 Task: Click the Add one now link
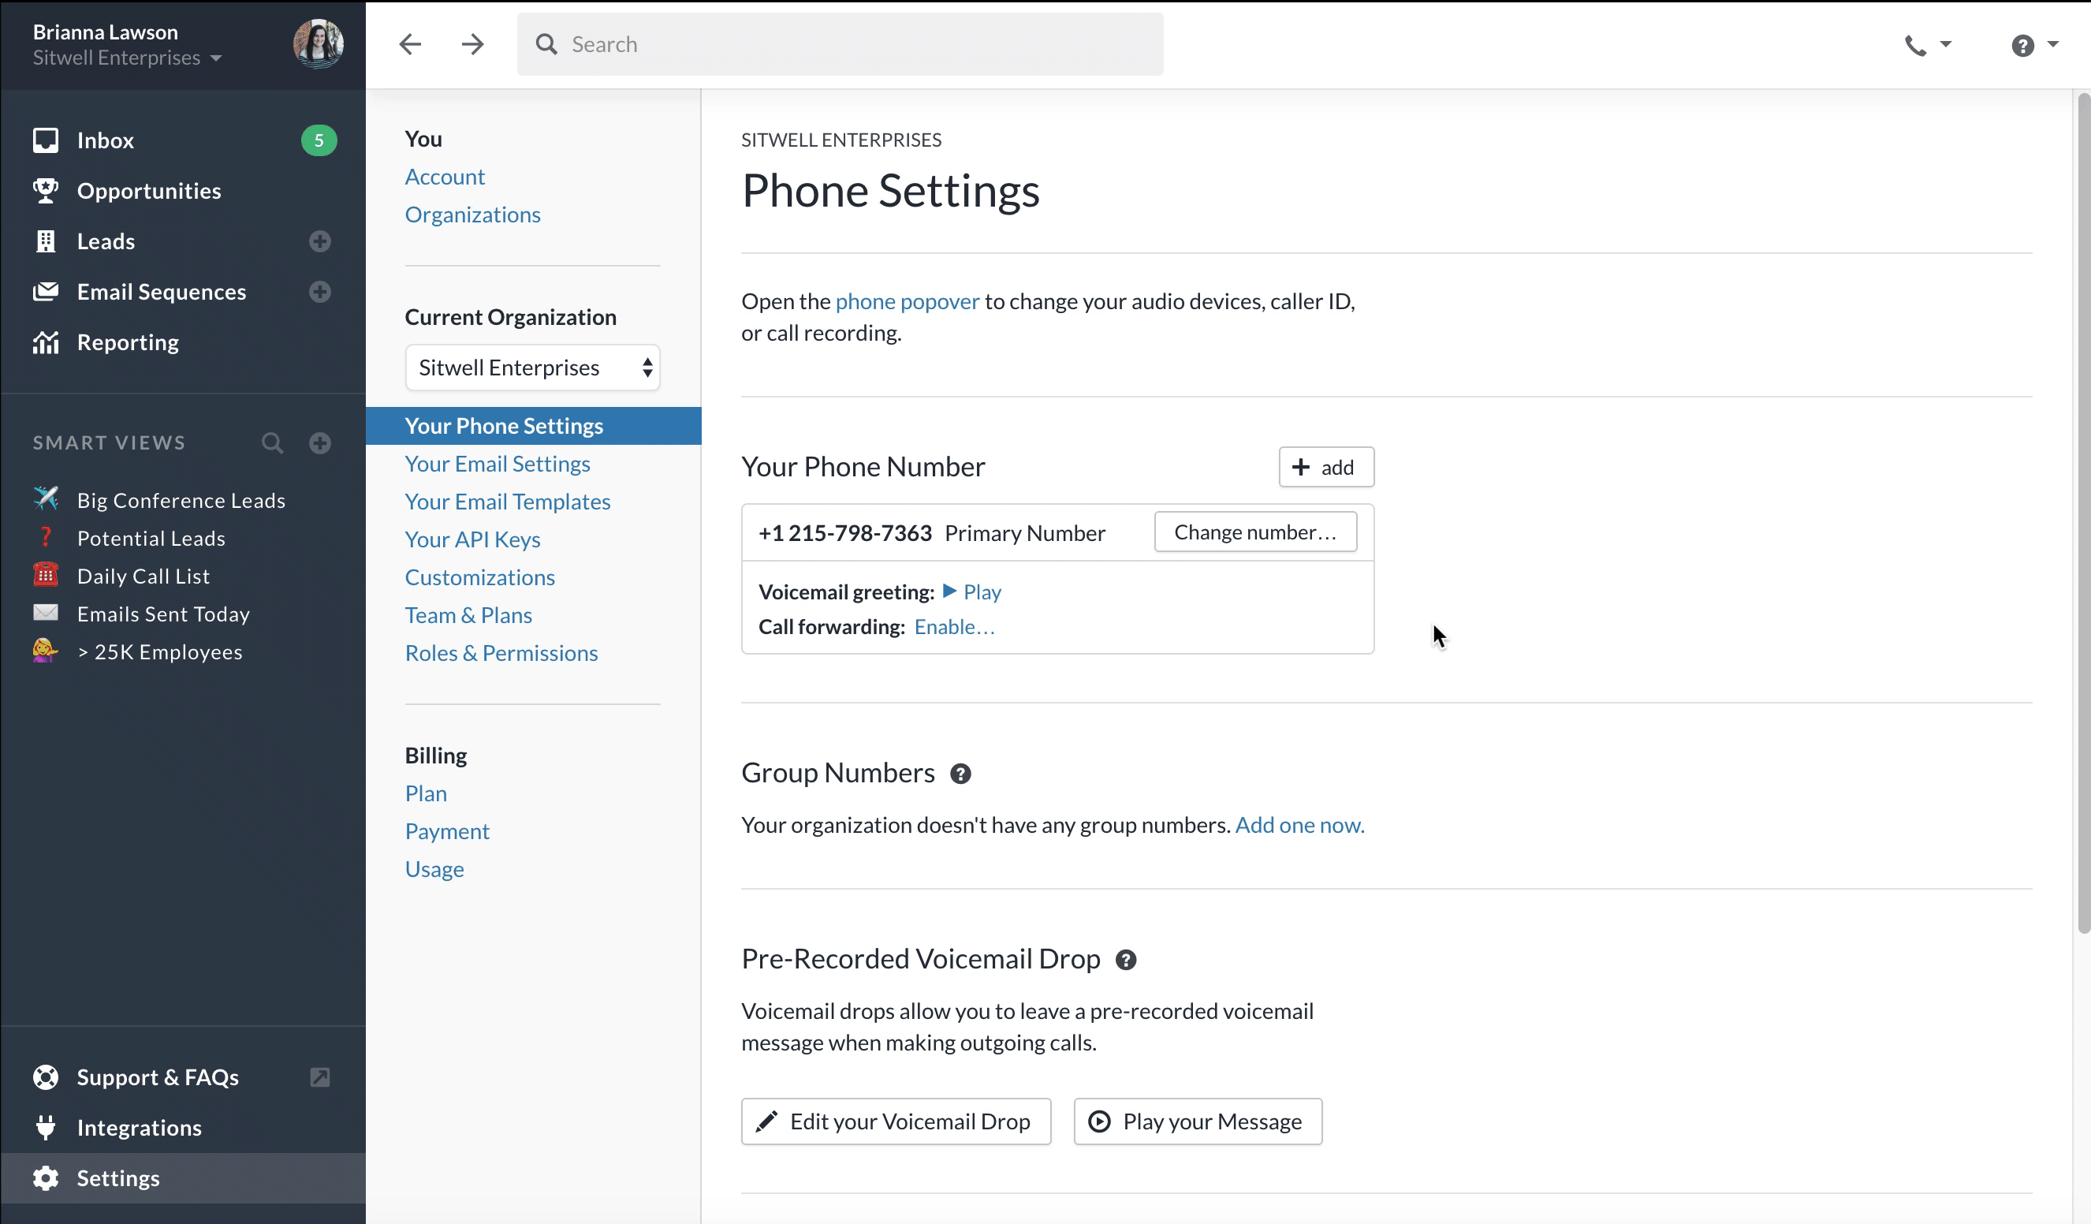(x=1299, y=825)
